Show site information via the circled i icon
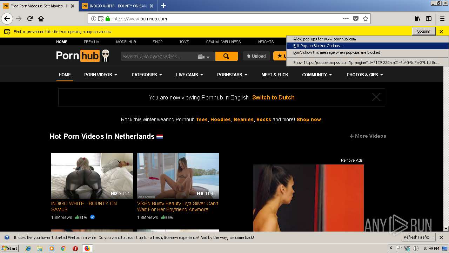The image size is (449, 253). (94, 19)
